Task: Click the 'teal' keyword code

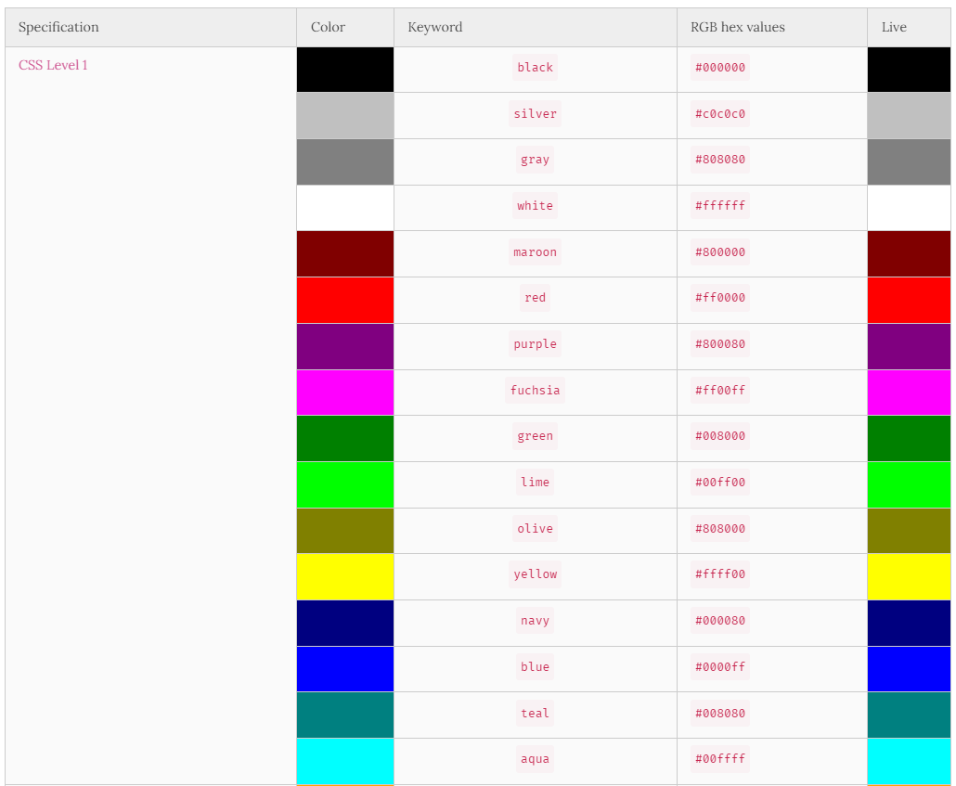Action: tap(535, 713)
